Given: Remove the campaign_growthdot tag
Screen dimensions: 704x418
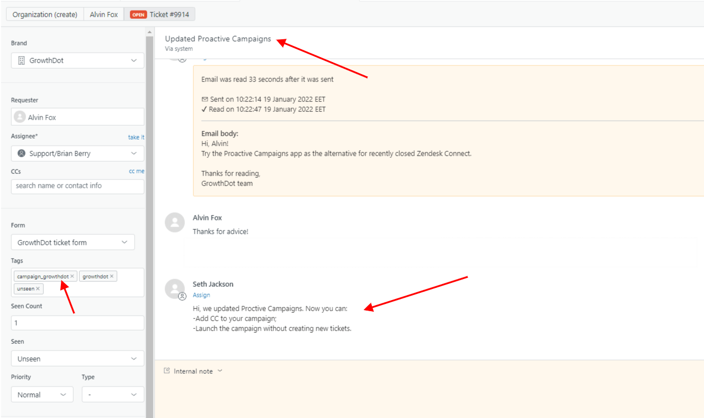Looking at the screenshot, I should click(x=72, y=276).
